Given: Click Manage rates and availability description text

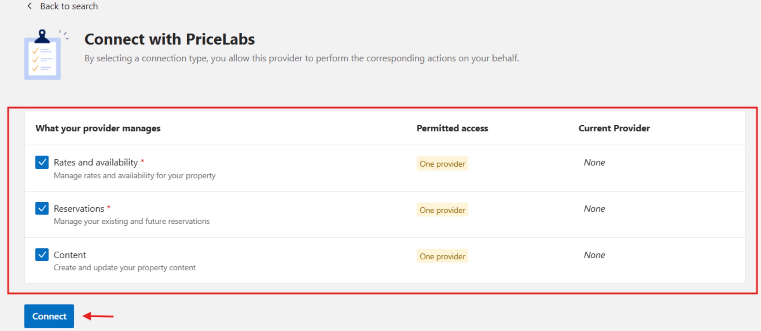Looking at the screenshot, I should pyautogui.click(x=135, y=175).
